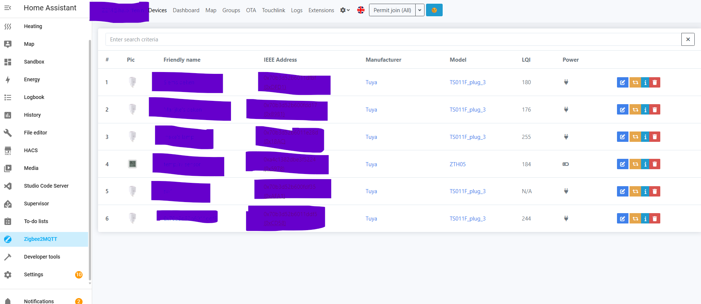Click the Settings badge showing 10
The image size is (701, 304).
[79, 274]
